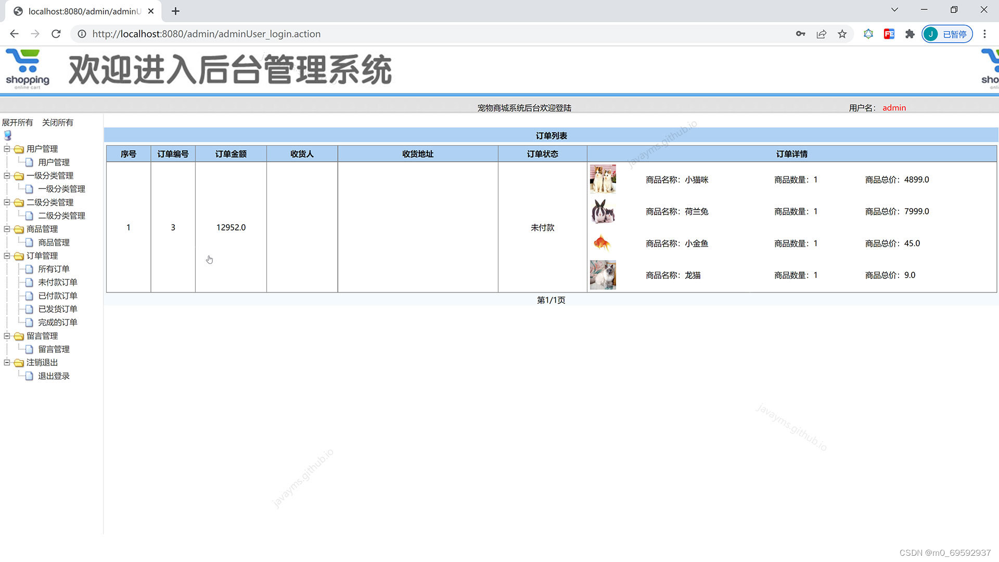Click the 商品管理 folder icon
Image resolution: width=999 pixels, height=562 pixels.
point(19,229)
